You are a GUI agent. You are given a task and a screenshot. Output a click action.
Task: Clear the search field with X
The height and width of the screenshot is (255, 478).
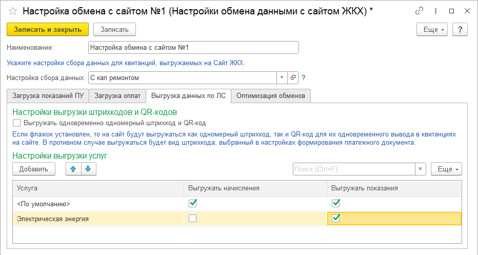(x=420, y=169)
